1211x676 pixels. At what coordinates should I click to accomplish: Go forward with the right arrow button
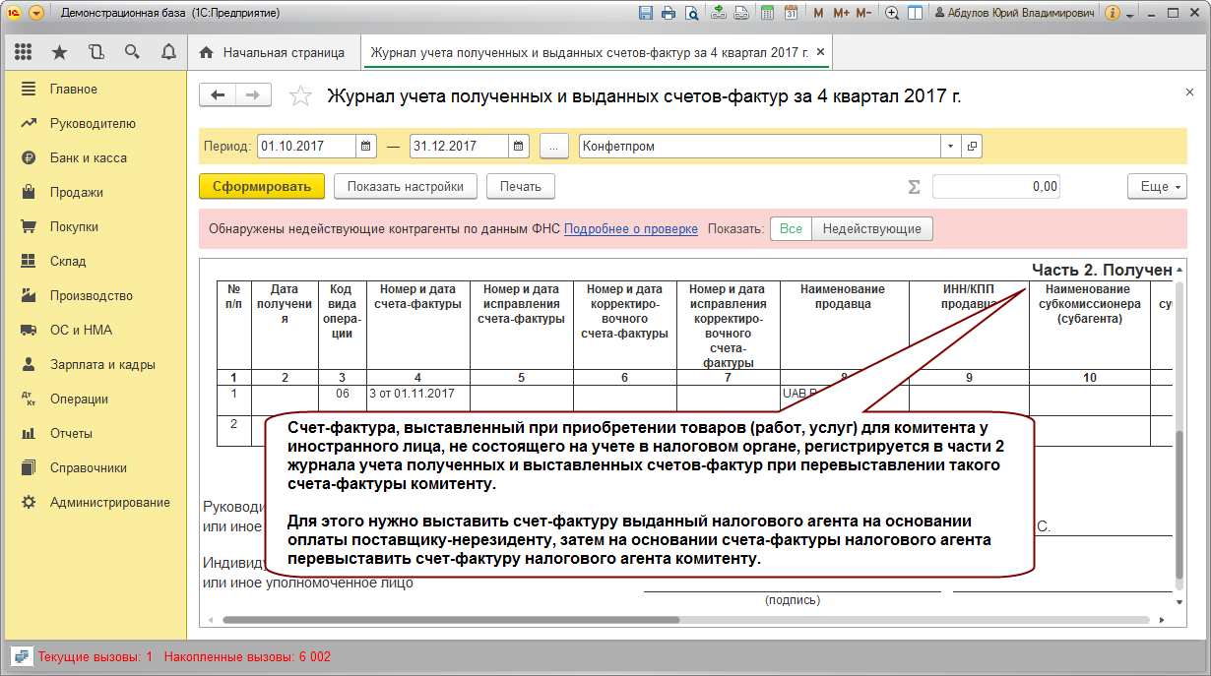(253, 94)
